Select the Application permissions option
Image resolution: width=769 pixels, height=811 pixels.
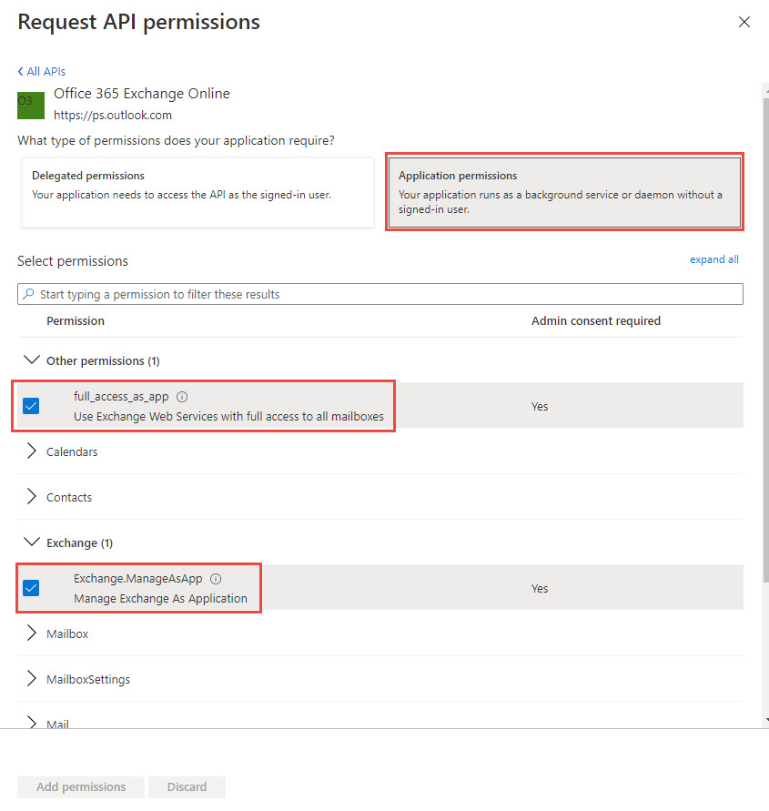click(x=564, y=192)
